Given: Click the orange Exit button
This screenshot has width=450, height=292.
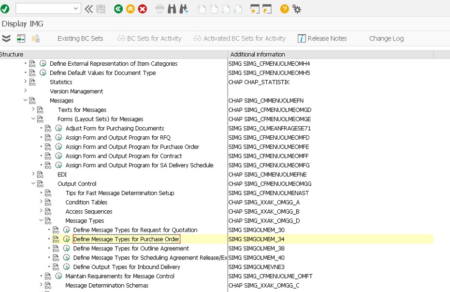Looking at the screenshot, I should click(x=131, y=9).
